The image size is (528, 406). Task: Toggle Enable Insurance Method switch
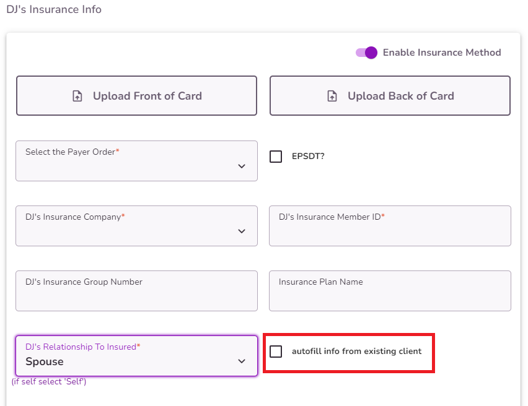click(367, 53)
